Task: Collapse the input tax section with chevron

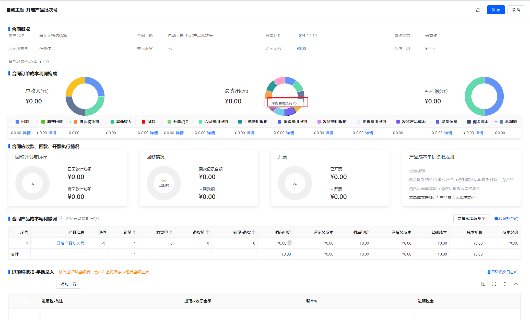Action: pyautogui.click(x=516, y=284)
